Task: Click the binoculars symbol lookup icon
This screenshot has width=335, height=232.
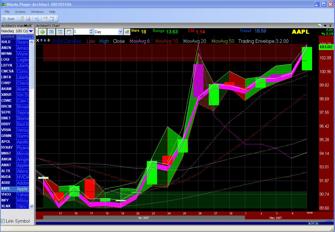Action: point(127,32)
